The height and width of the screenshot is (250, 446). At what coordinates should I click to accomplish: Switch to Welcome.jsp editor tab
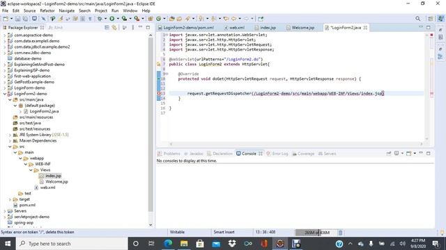click(x=300, y=28)
